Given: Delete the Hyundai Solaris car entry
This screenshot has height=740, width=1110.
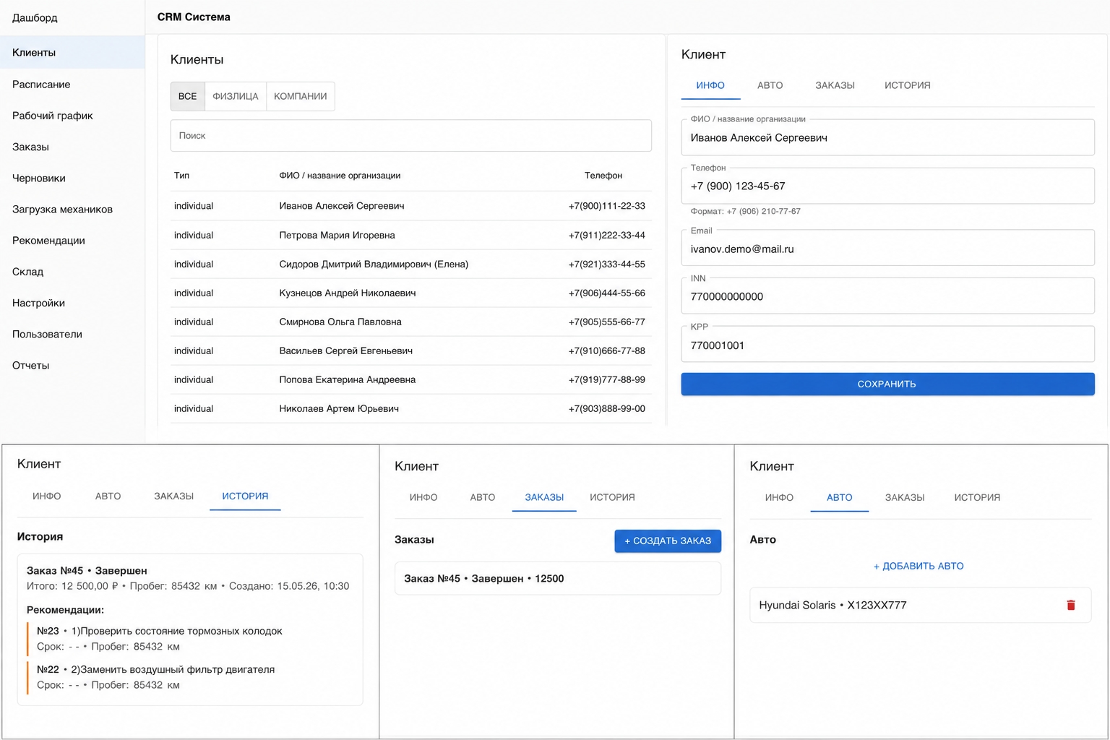Looking at the screenshot, I should 1070,605.
